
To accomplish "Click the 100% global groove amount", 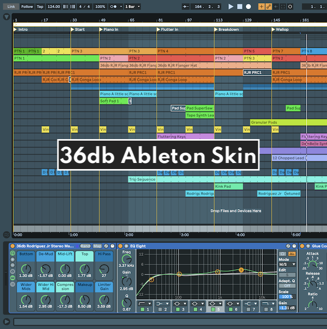I will 100,7.
